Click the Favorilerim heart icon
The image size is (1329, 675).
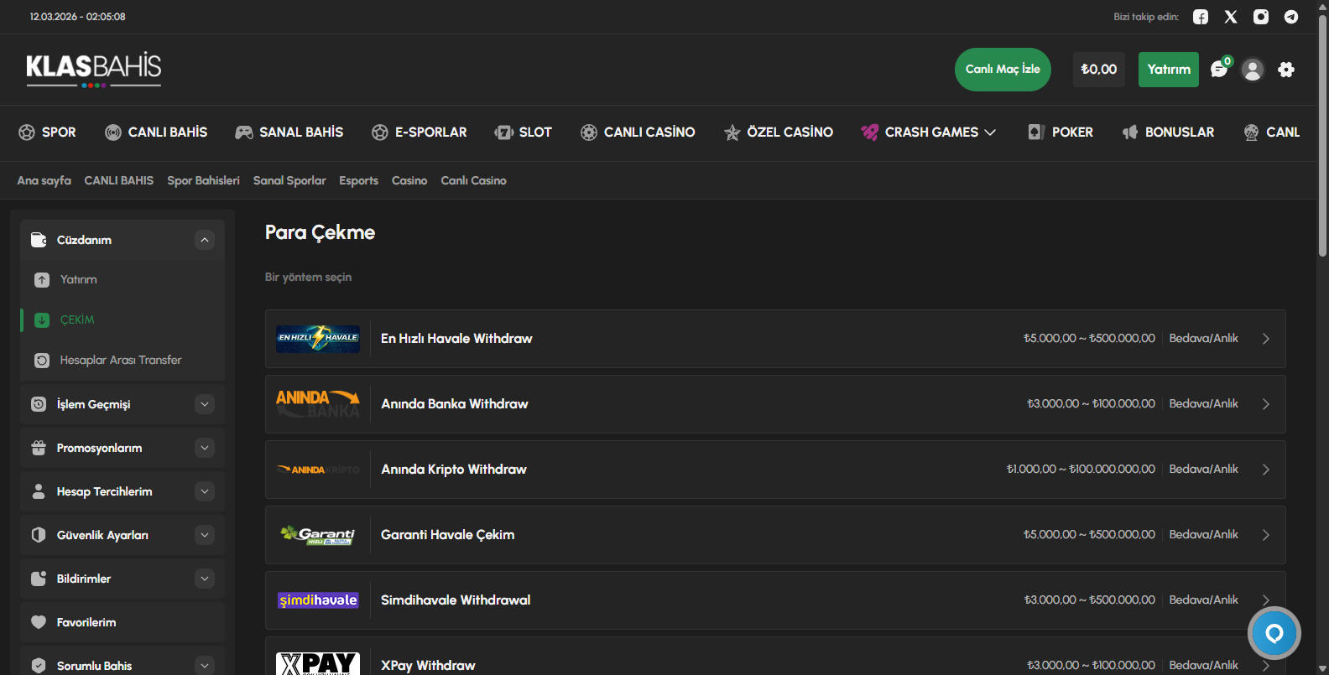[39, 622]
